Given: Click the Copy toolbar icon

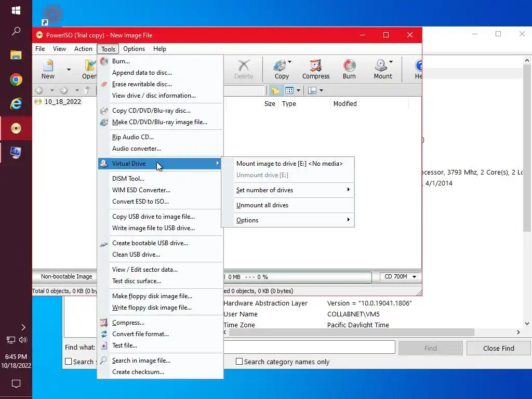Looking at the screenshot, I should tap(281, 69).
